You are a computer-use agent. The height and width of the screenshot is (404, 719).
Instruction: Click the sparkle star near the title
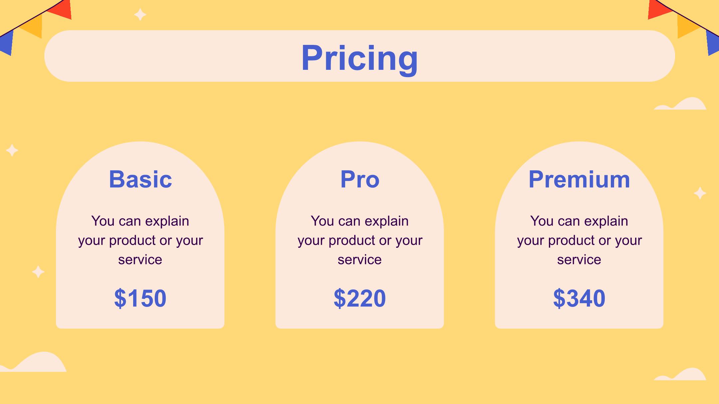coord(140,15)
